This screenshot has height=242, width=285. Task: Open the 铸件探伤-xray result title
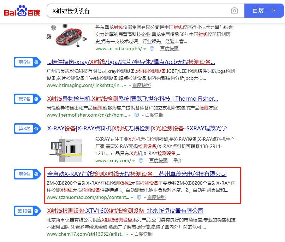(131, 62)
